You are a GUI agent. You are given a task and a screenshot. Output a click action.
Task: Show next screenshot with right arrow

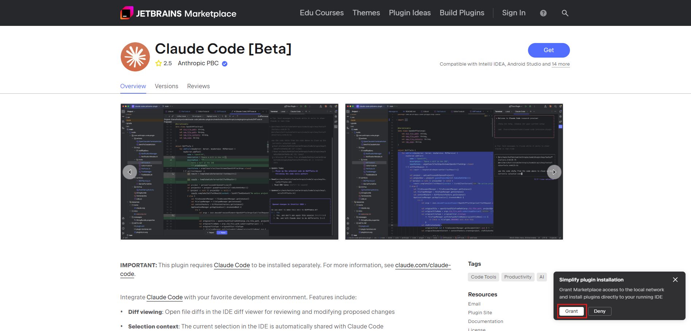point(554,172)
